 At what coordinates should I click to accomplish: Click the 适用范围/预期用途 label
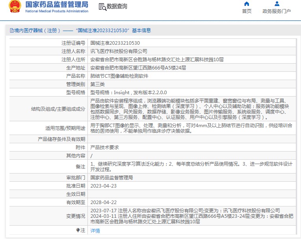(65, 128)
